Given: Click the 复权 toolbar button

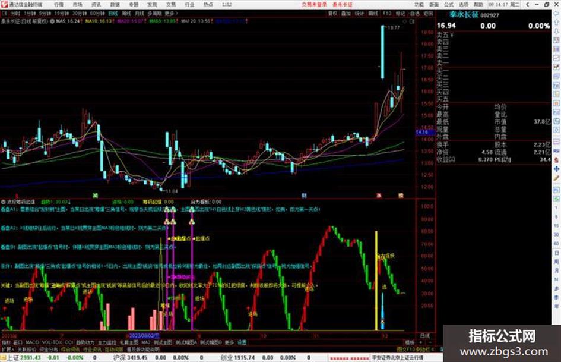Looking at the screenshot, I should tap(332, 14).
